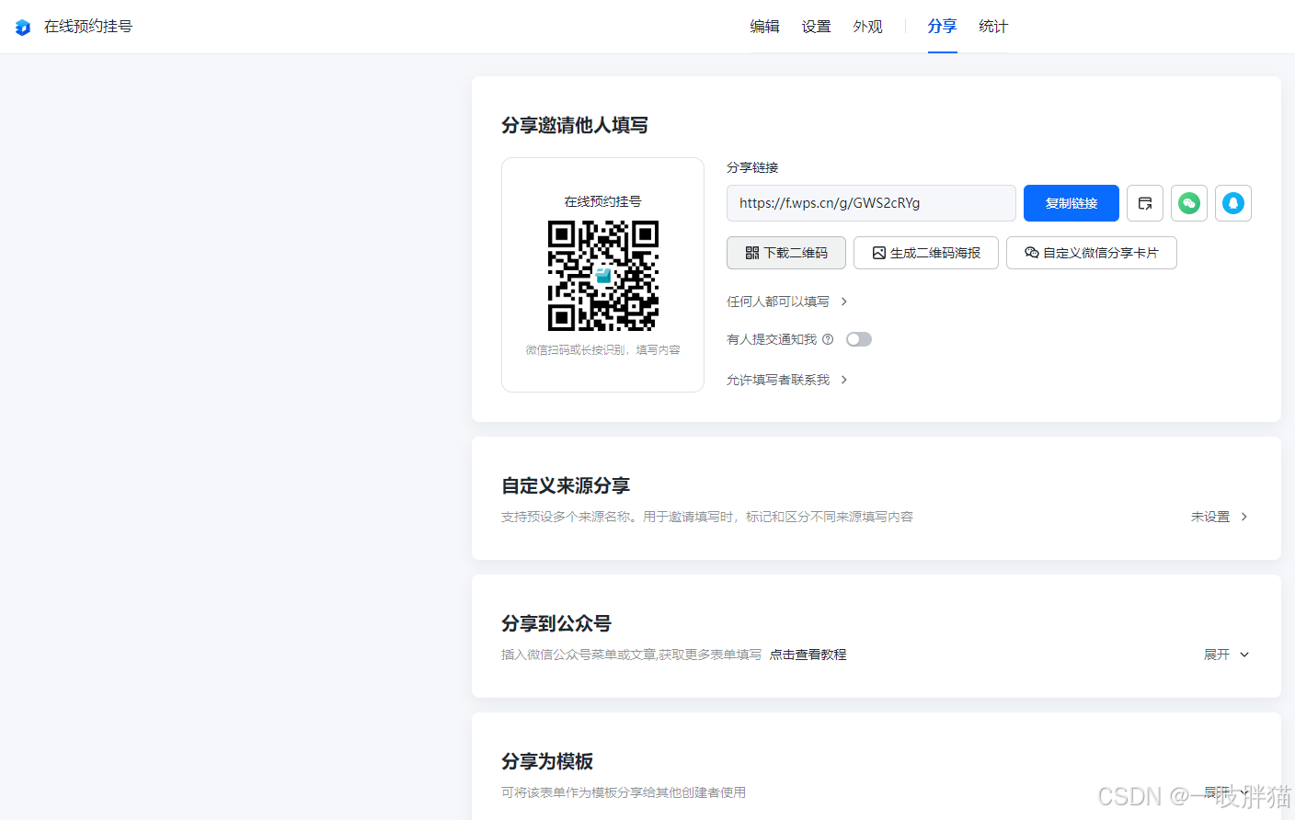1295x820 pixels.
Task: Expand 允许填写者联系我 option
Action: (x=787, y=380)
